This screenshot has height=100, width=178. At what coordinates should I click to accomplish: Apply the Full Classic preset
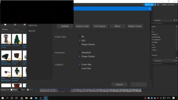coord(100,26)
